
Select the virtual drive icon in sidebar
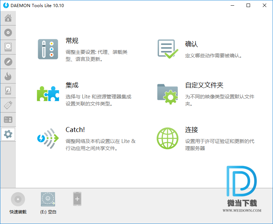[x=8, y=47]
